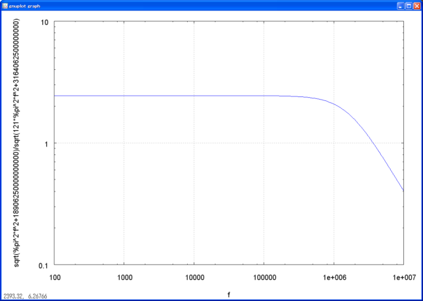Click the gnuplot icon in title bar
Image resolution: width=423 pixels, height=301 pixels.
(5, 6)
